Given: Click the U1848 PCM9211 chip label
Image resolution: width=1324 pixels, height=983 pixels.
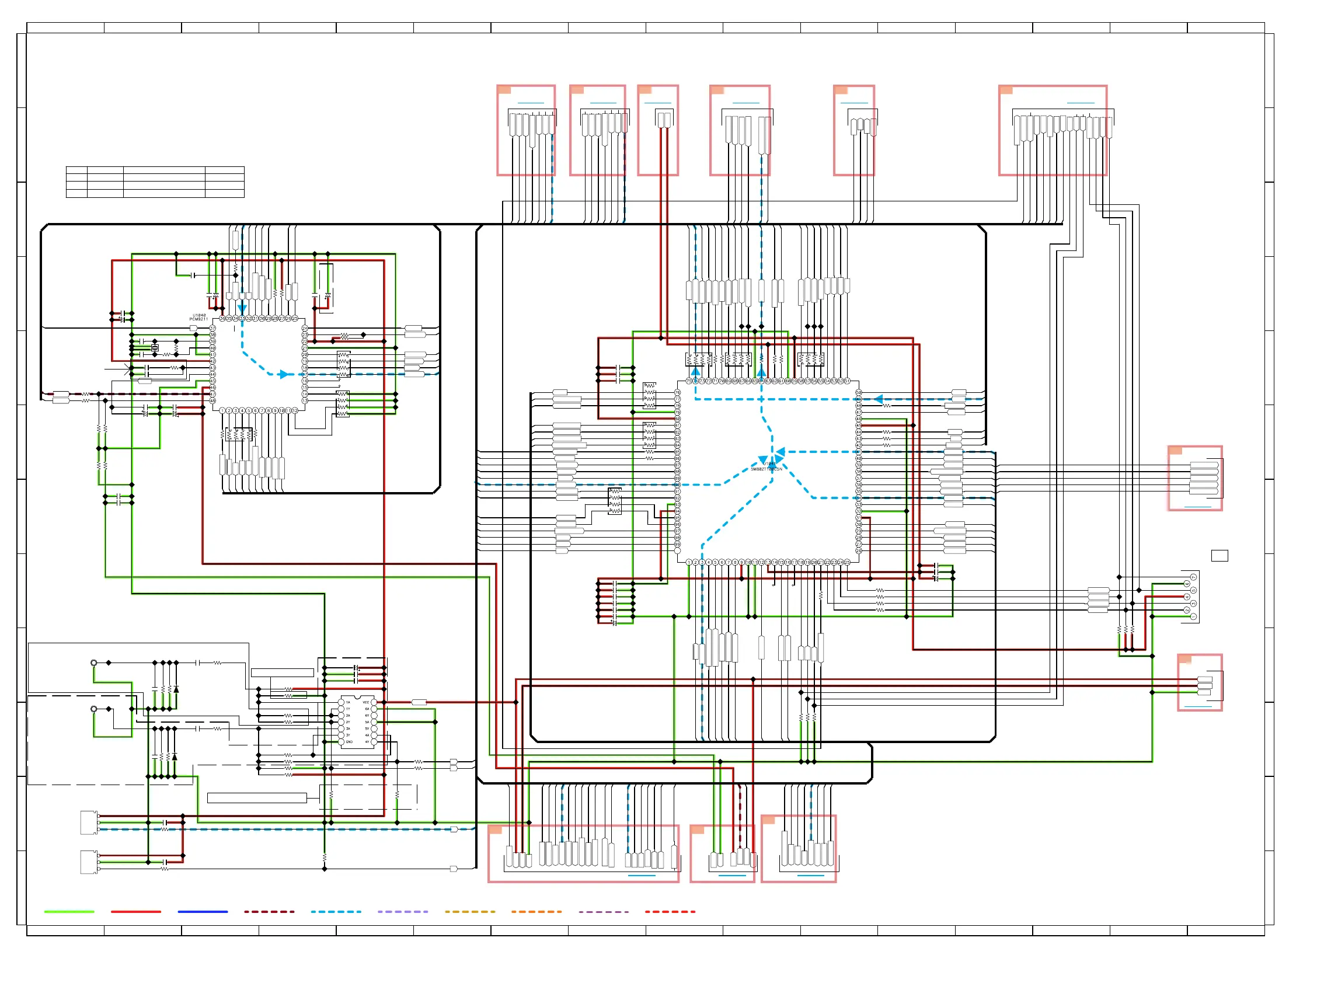Looking at the screenshot, I should 198,318.
